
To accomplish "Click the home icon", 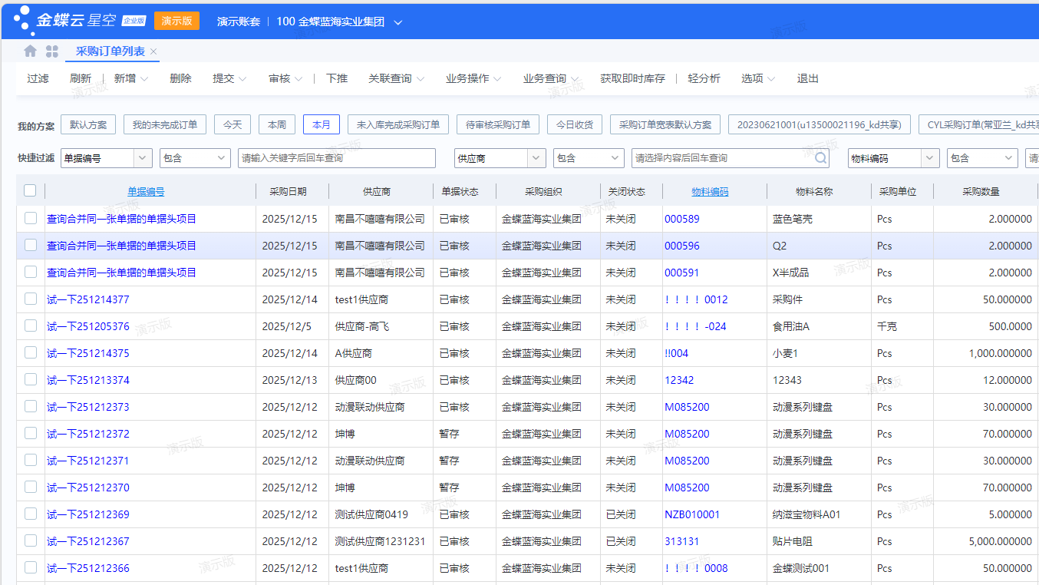I will click(30, 51).
